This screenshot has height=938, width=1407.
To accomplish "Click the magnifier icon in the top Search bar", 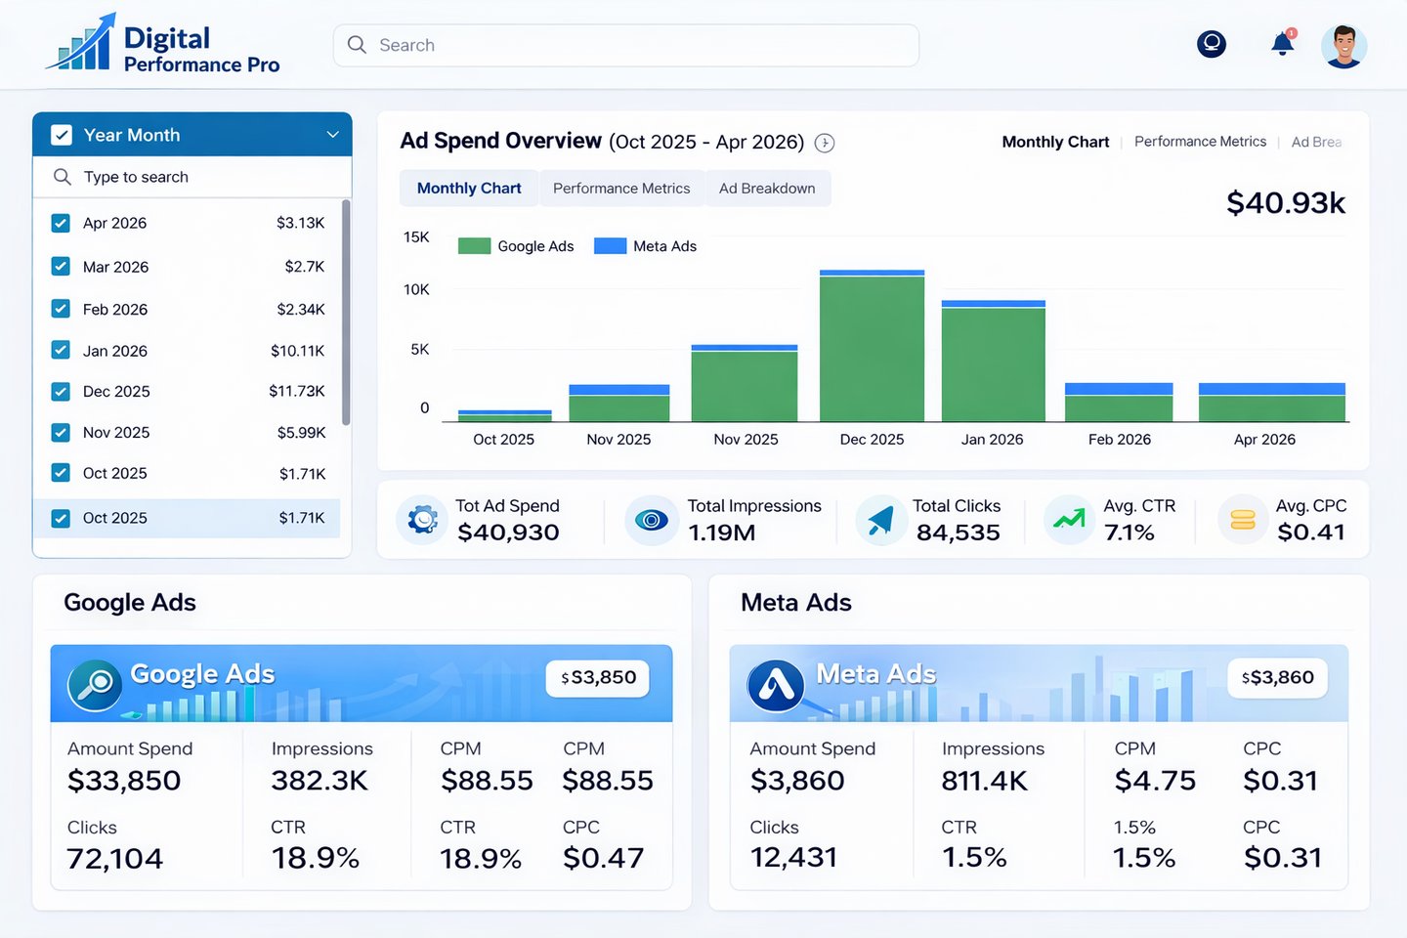I will (357, 45).
